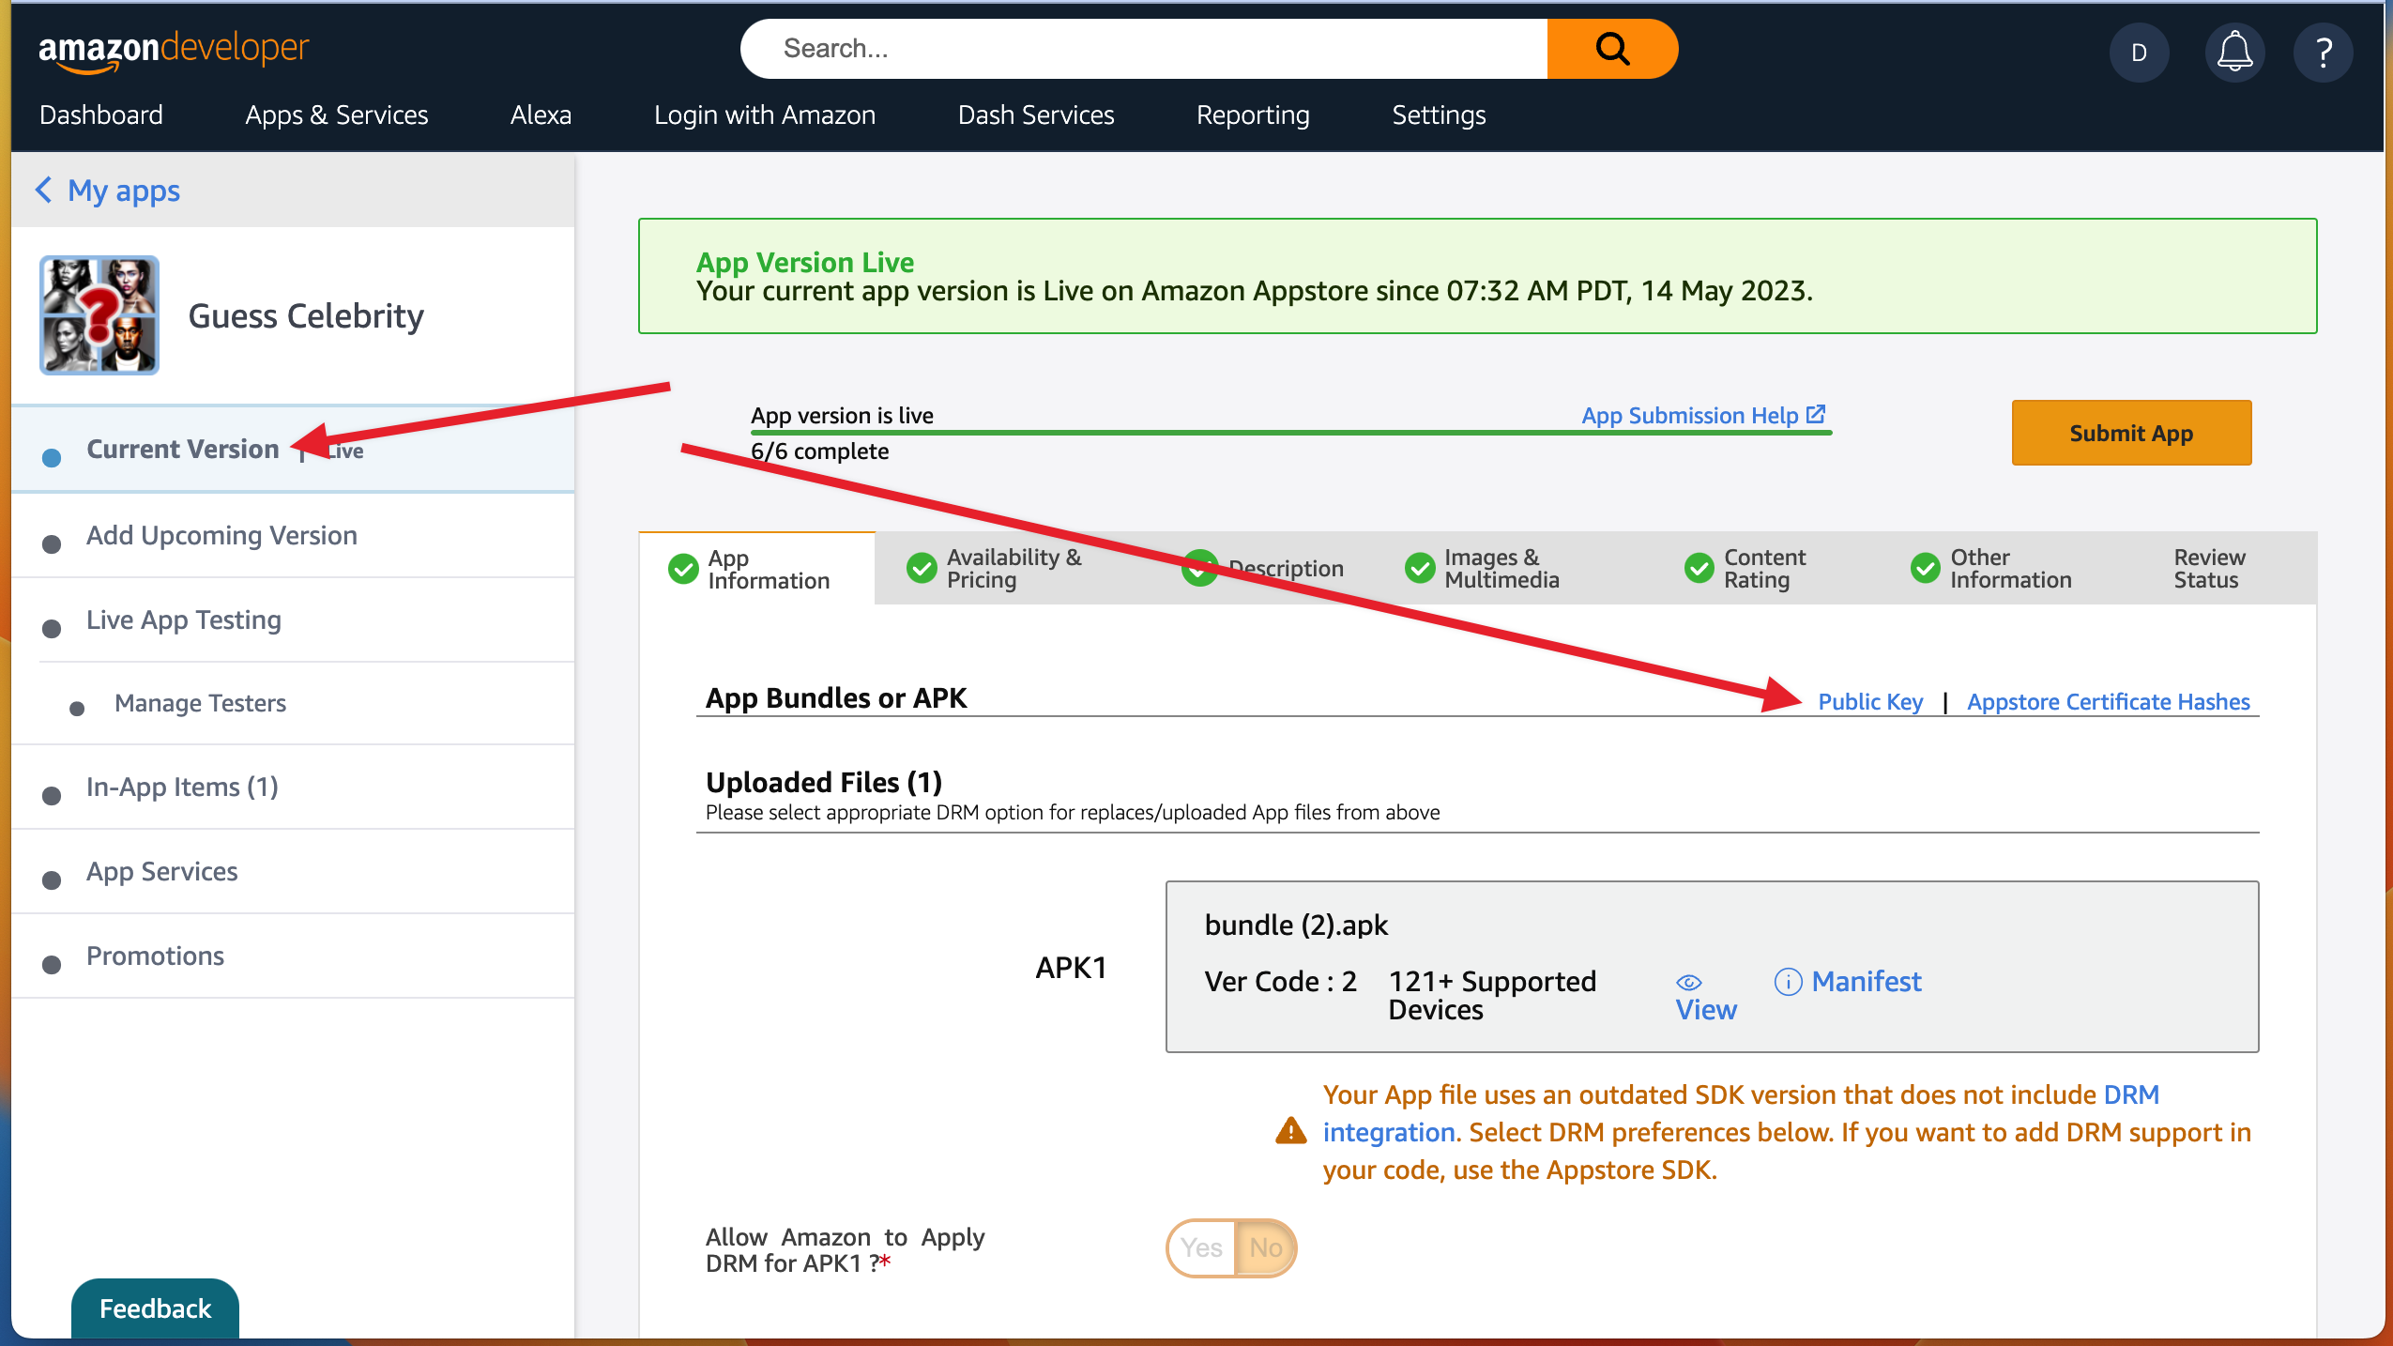Select Yes on the DRM toggle
Screen dimensions: 2393x1346
coord(1201,1247)
